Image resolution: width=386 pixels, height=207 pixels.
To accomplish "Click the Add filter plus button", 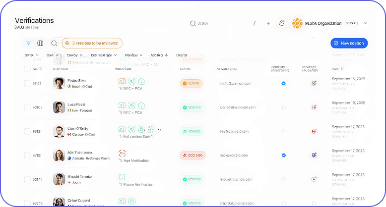I will point(159,55).
